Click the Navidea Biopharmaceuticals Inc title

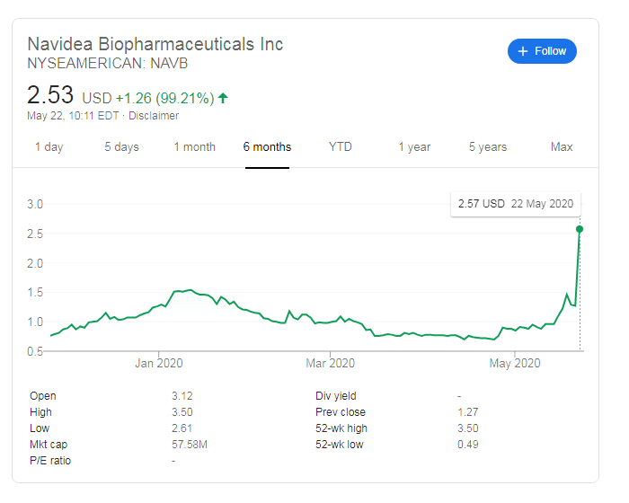coord(155,44)
